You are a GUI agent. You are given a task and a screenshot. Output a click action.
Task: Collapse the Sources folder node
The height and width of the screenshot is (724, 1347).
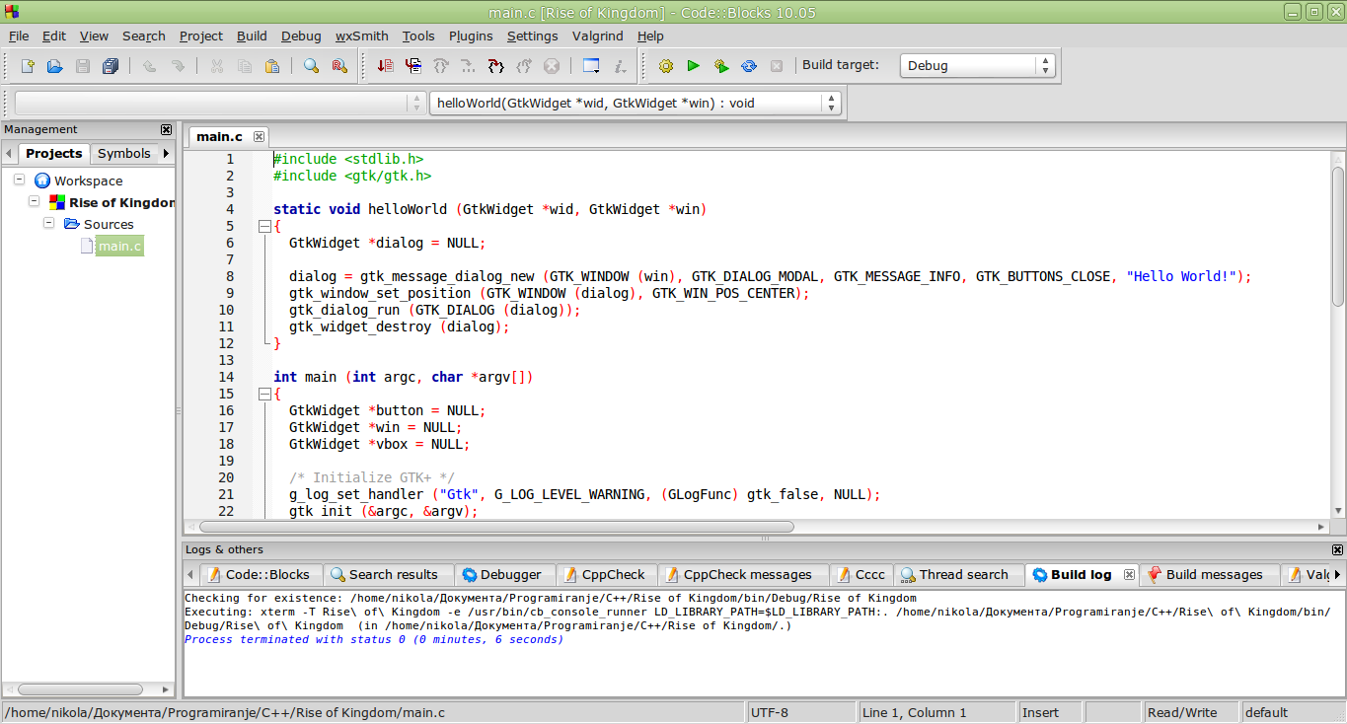(48, 224)
